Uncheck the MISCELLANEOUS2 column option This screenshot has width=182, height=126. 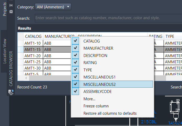[75, 84]
